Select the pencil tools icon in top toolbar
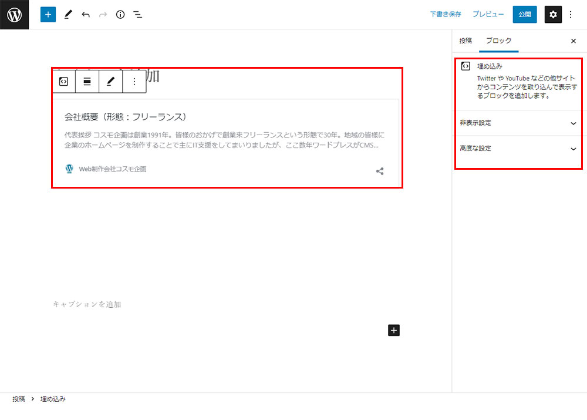Image resolution: width=587 pixels, height=420 pixels. (68, 15)
